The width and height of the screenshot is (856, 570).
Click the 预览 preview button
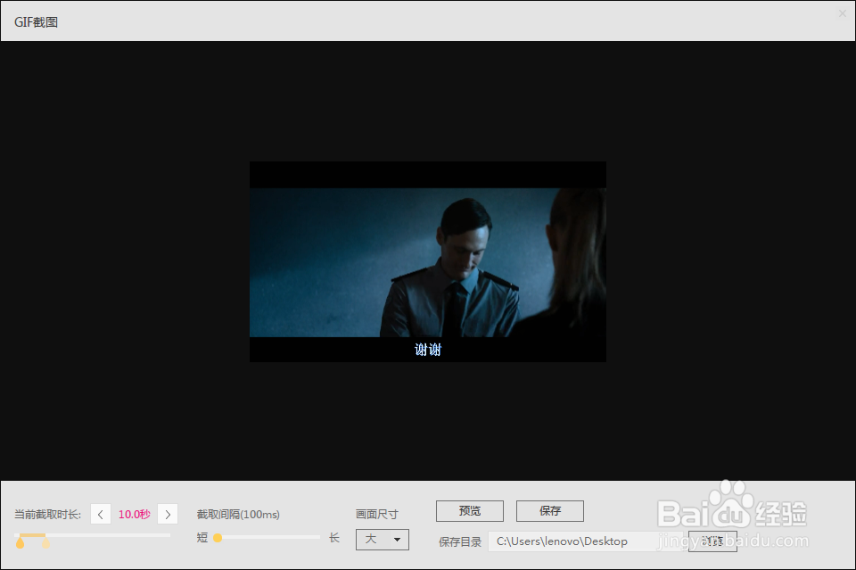point(470,511)
